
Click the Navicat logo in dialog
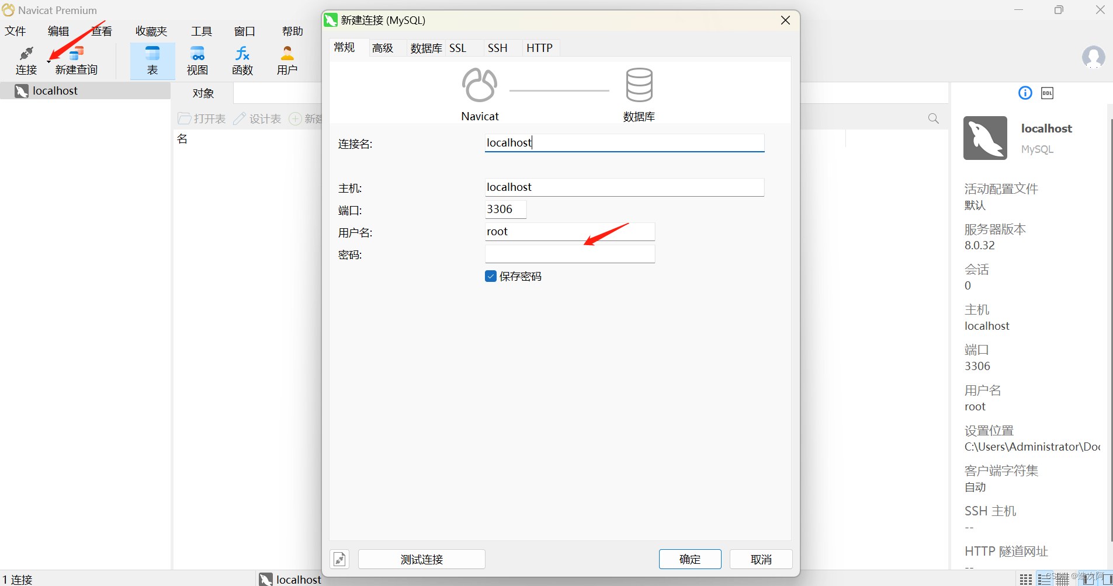point(480,85)
